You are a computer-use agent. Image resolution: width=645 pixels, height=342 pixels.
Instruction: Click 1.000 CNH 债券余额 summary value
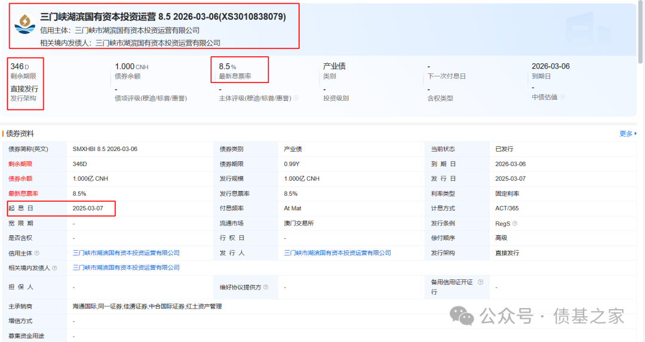[131, 66]
